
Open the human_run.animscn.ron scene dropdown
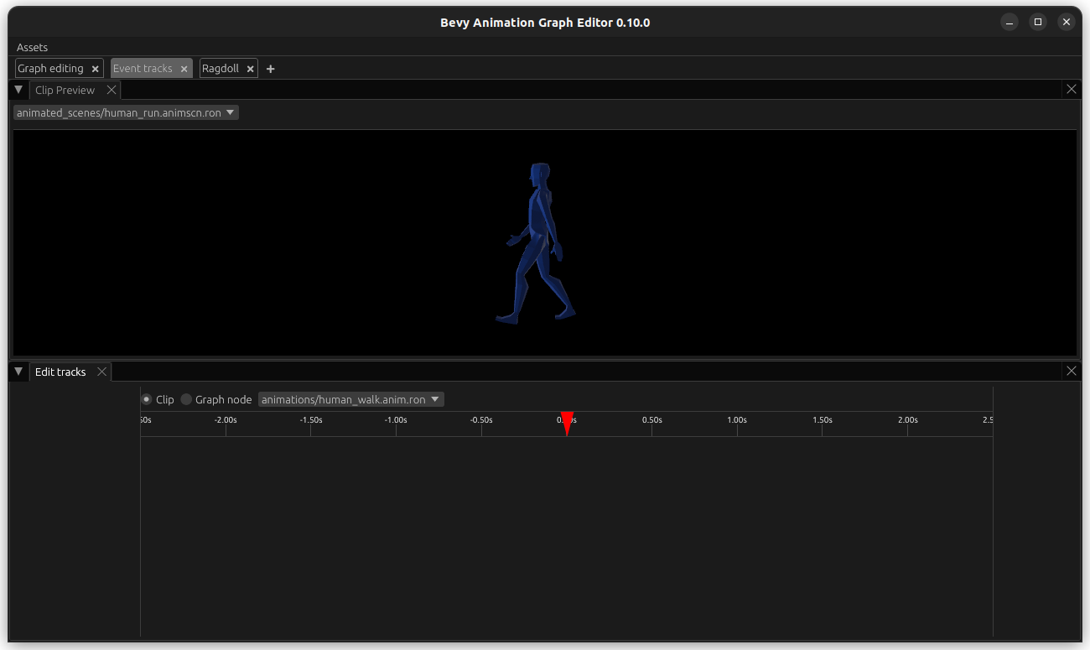pos(126,112)
